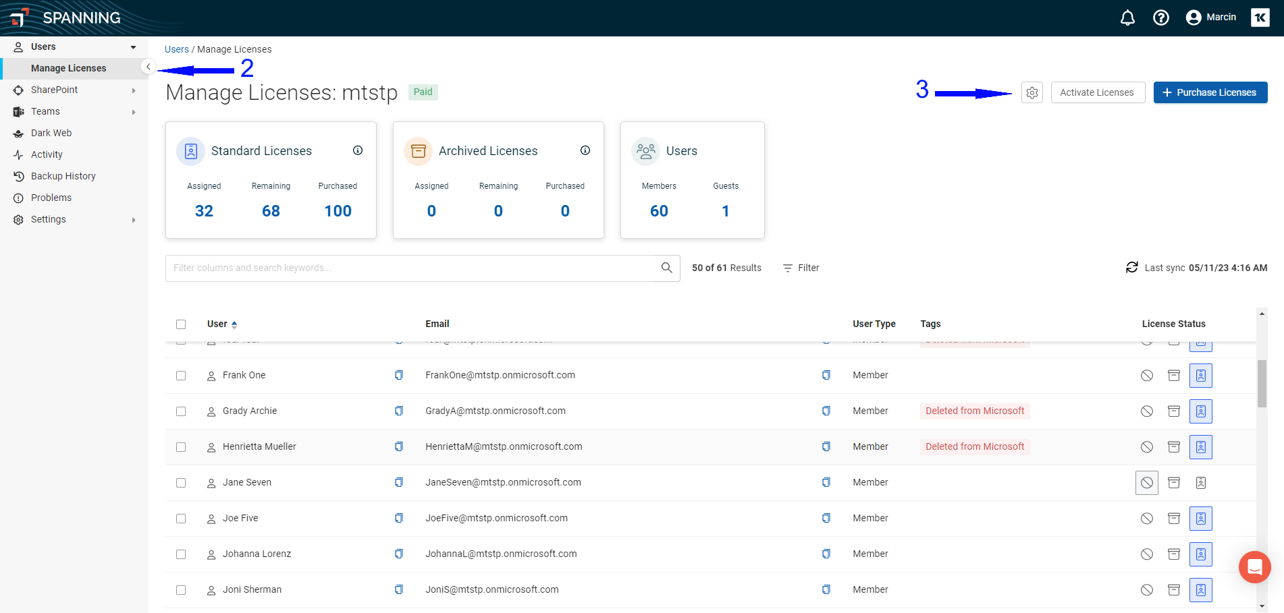Copy Frank One's user name

coord(399,375)
